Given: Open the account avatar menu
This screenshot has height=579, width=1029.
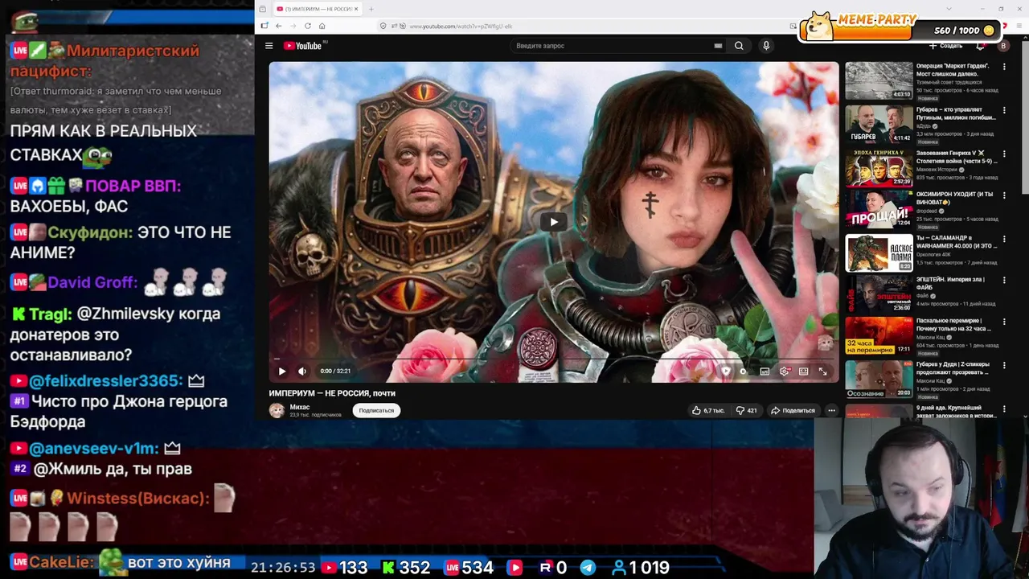Looking at the screenshot, I should click(x=1003, y=46).
